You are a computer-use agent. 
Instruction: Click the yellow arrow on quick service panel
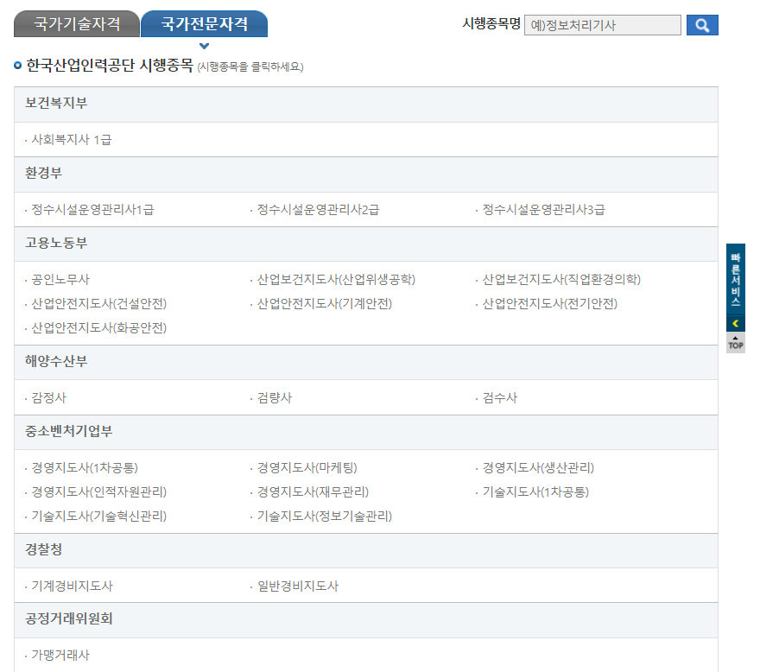pos(735,324)
